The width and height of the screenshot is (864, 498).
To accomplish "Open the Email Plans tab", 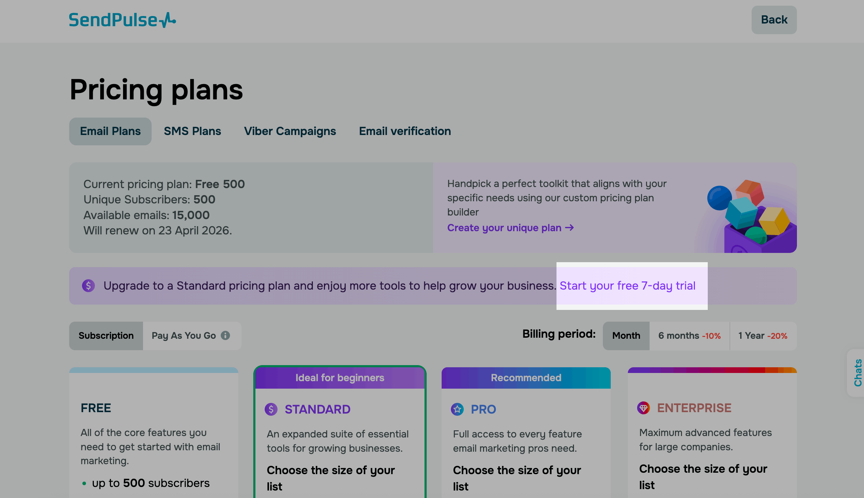I will [x=110, y=131].
